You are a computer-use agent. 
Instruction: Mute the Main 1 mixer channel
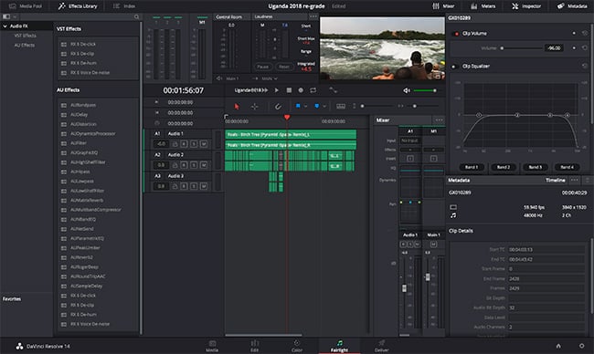tap(434, 245)
